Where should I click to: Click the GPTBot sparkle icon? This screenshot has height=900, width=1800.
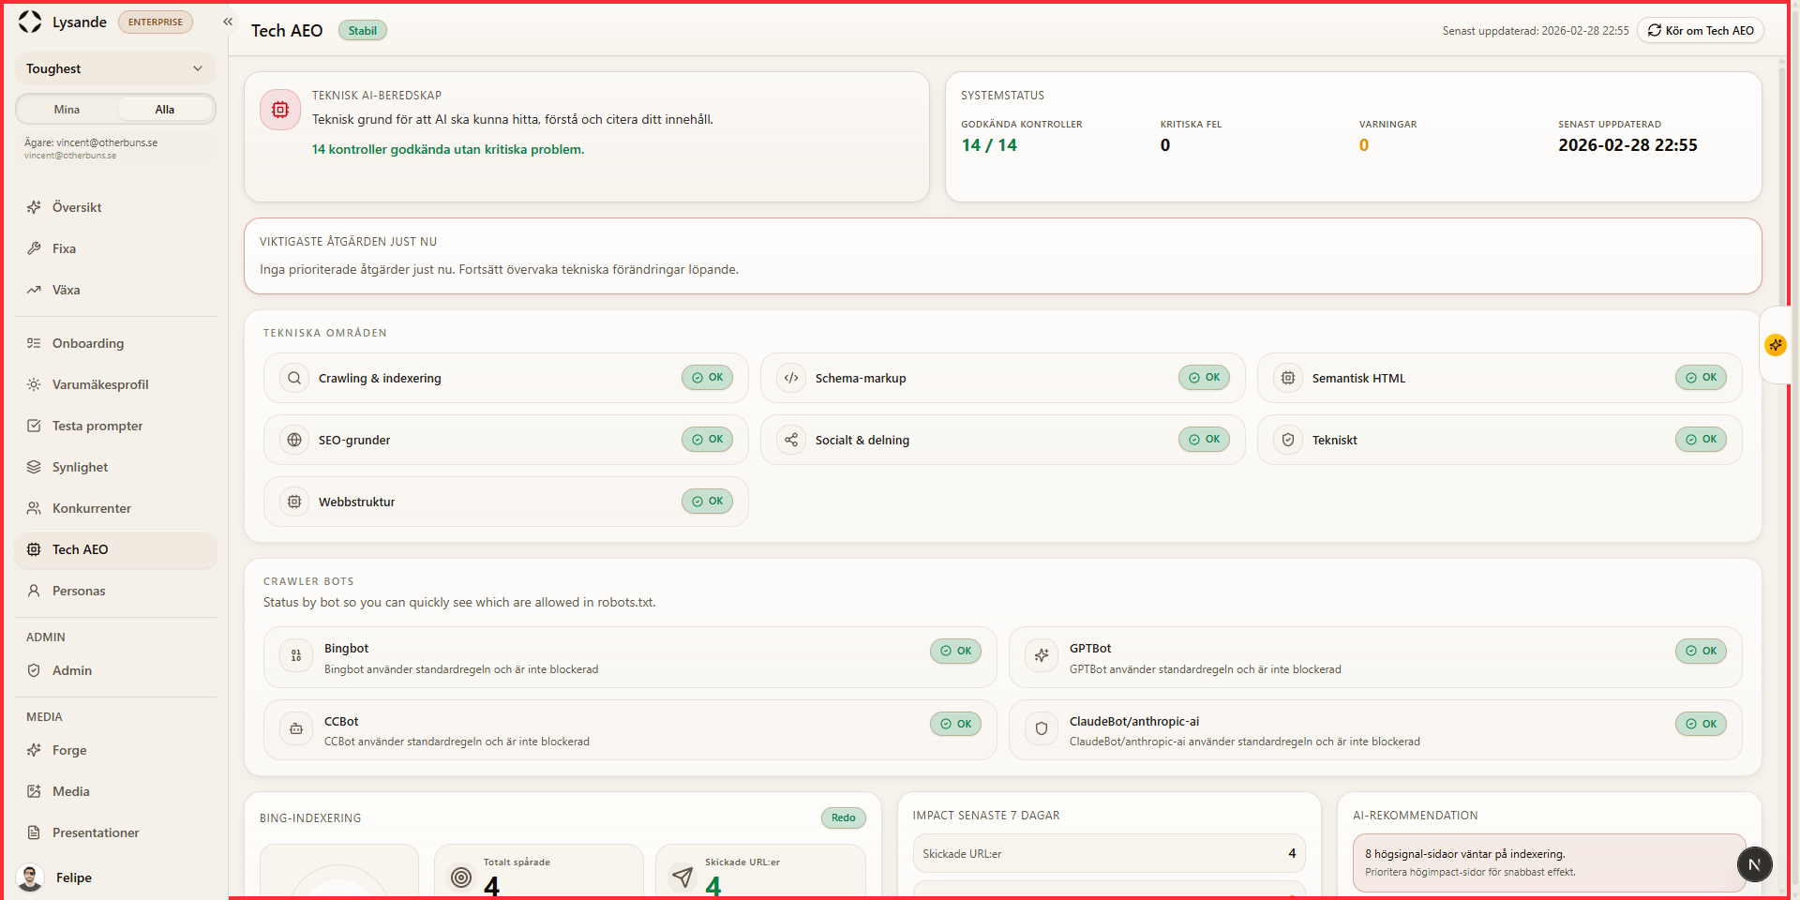click(x=1042, y=656)
